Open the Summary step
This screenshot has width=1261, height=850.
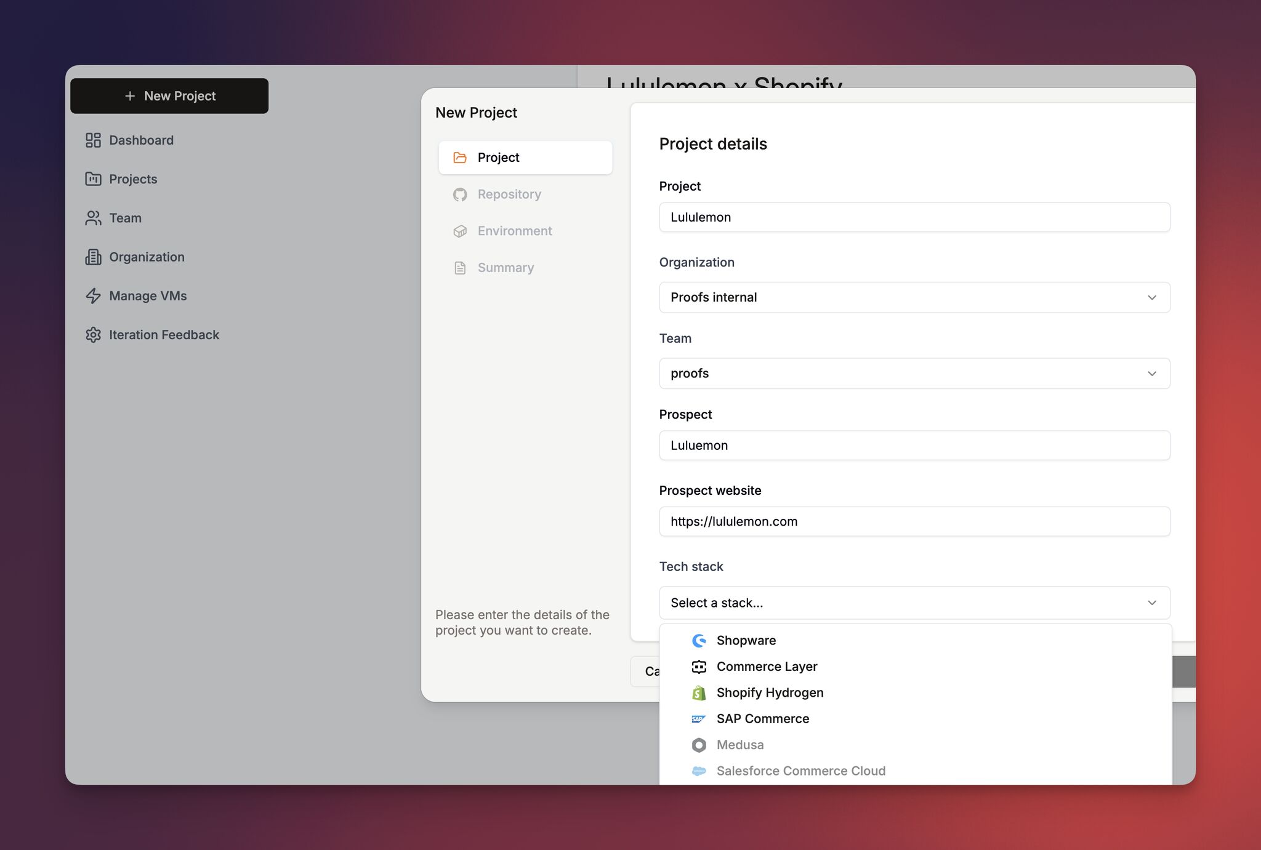click(x=505, y=268)
